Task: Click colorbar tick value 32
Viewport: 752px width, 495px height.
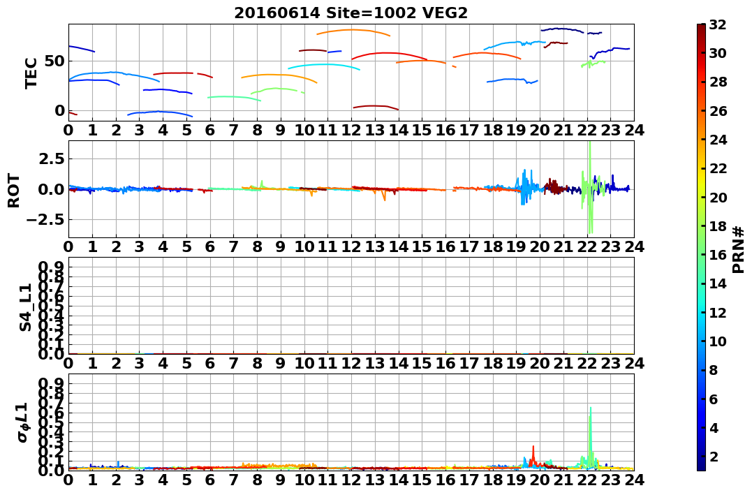Action: tap(718, 24)
